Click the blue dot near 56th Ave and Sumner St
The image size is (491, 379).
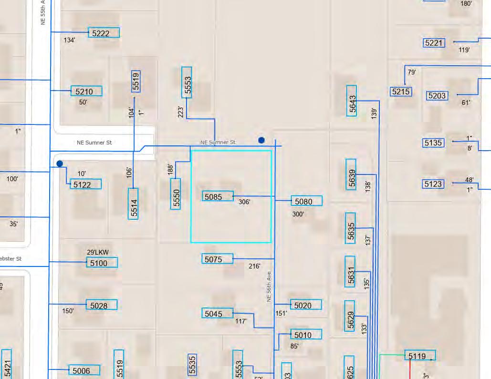click(x=261, y=140)
